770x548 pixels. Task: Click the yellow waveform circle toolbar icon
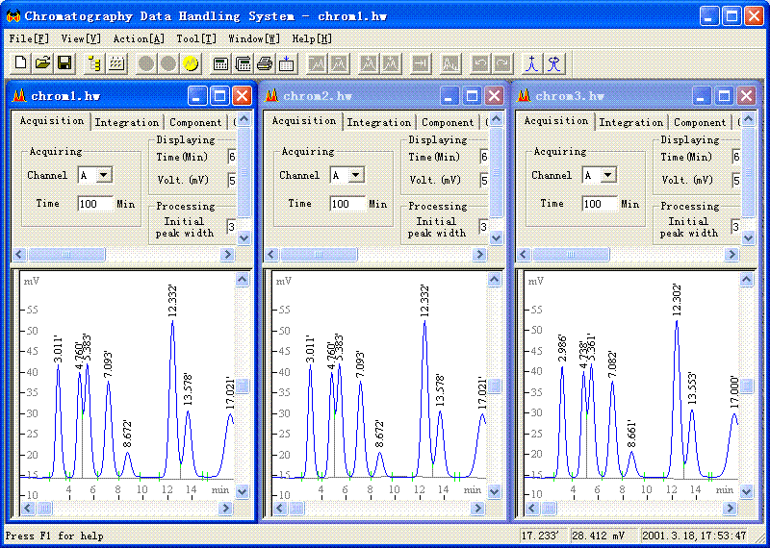point(190,62)
